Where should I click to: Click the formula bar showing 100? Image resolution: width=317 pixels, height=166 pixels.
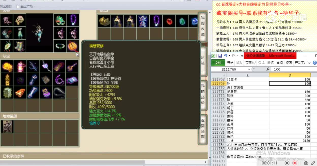294,69
